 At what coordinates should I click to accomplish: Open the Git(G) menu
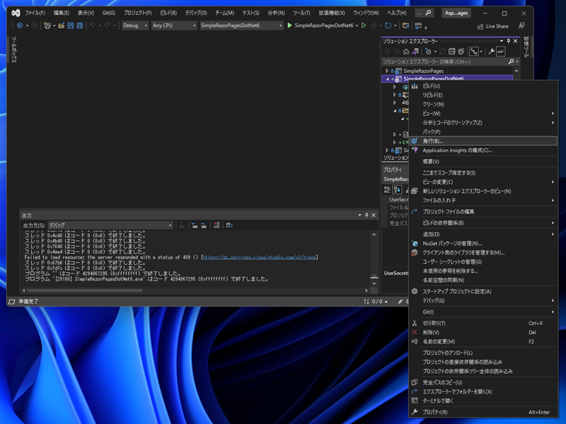(109, 13)
